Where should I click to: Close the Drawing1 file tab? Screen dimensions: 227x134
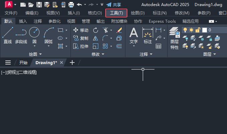pos(62,62)
